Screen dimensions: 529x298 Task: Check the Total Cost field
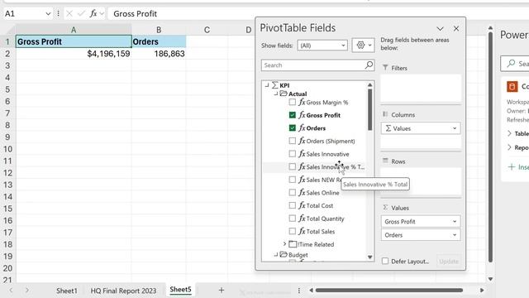click(x=292, y=205)
